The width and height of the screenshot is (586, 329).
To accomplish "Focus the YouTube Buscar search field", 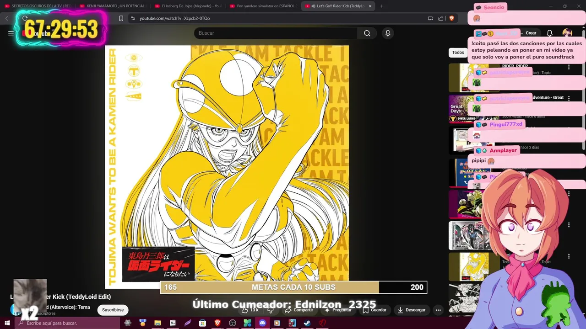I will coord(276,33).
